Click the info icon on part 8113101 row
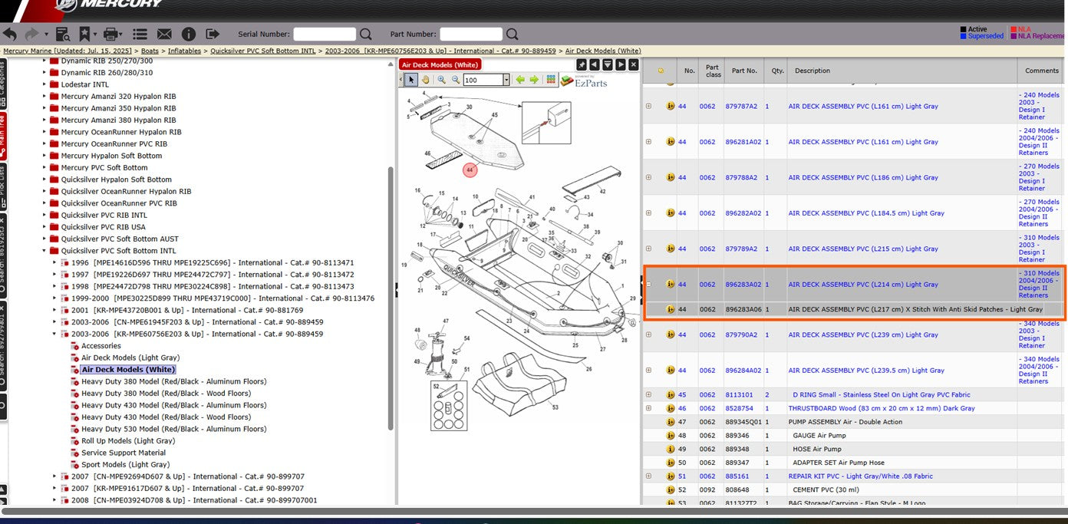 tap(671, 395)
